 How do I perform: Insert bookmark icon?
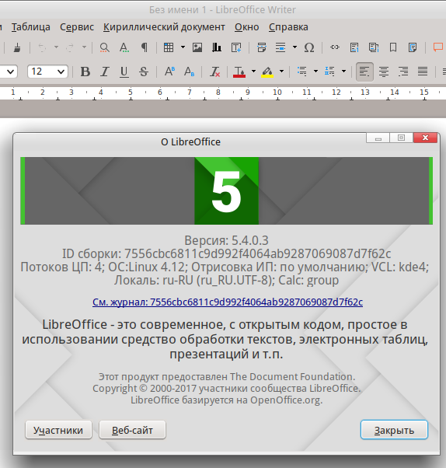pyautogui.click(x=393, y=47)
